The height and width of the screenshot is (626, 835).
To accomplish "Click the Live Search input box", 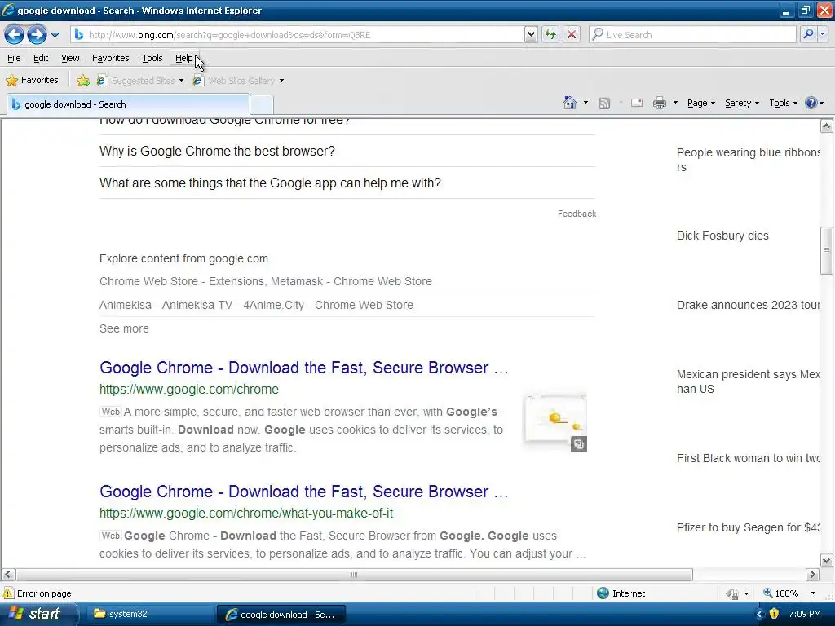I will [x=692, y=35].
